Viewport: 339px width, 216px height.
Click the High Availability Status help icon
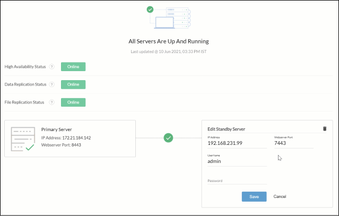coord(51,67)
